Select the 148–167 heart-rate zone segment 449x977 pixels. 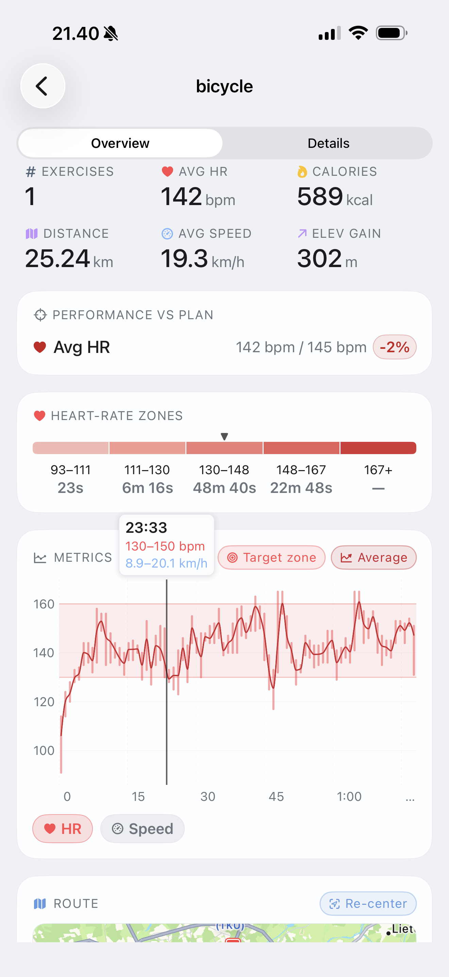click(301, 448)
